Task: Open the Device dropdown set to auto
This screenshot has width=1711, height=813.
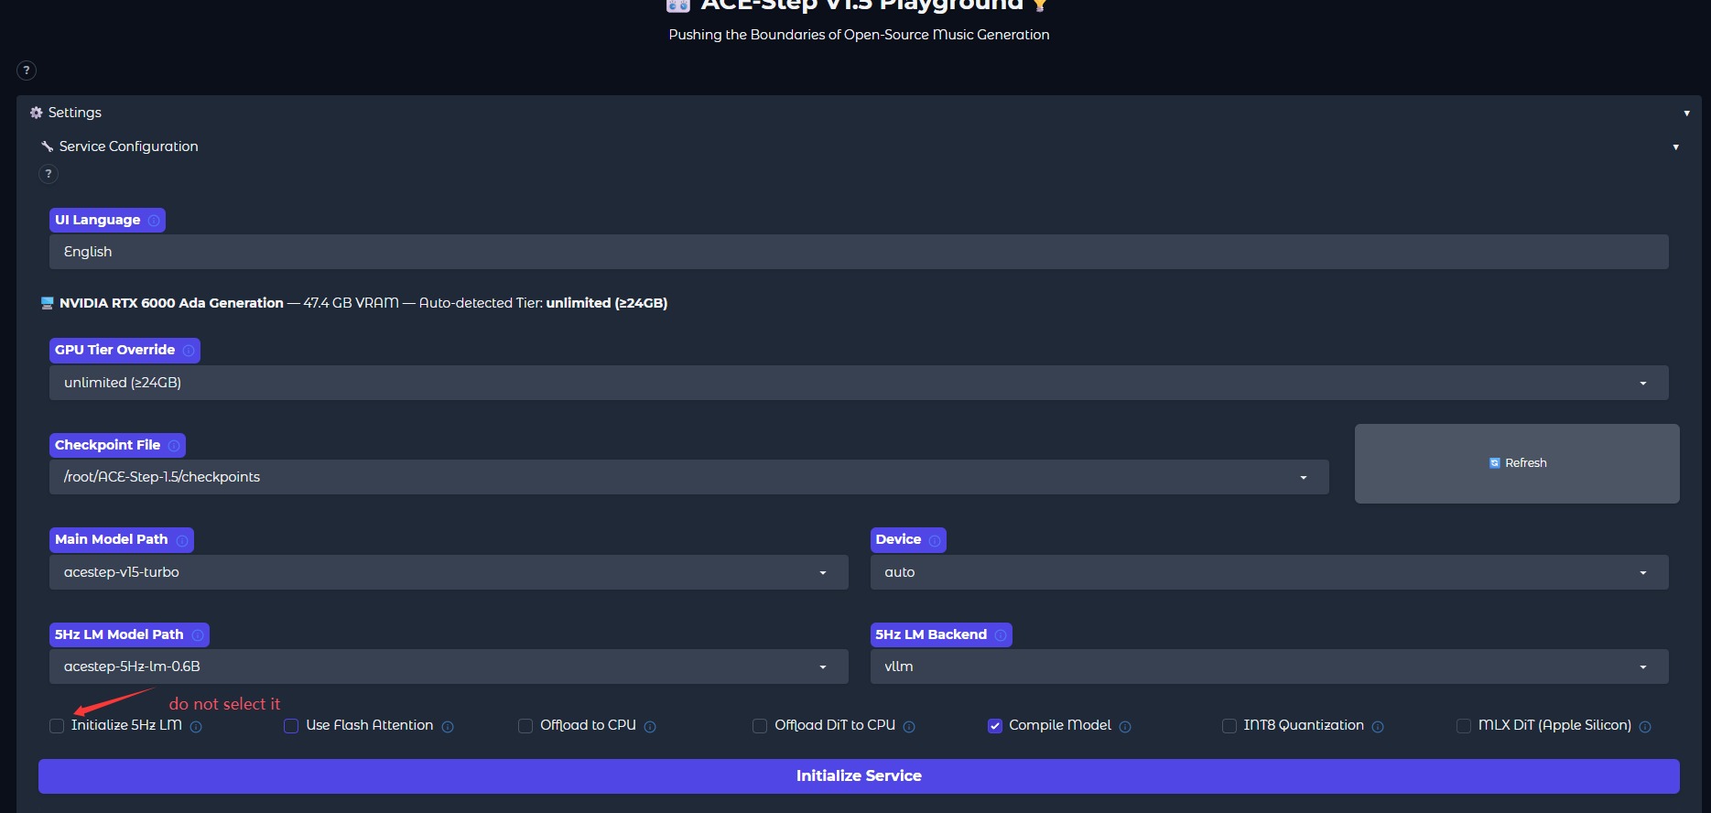Action: [x=1269, y=572]
